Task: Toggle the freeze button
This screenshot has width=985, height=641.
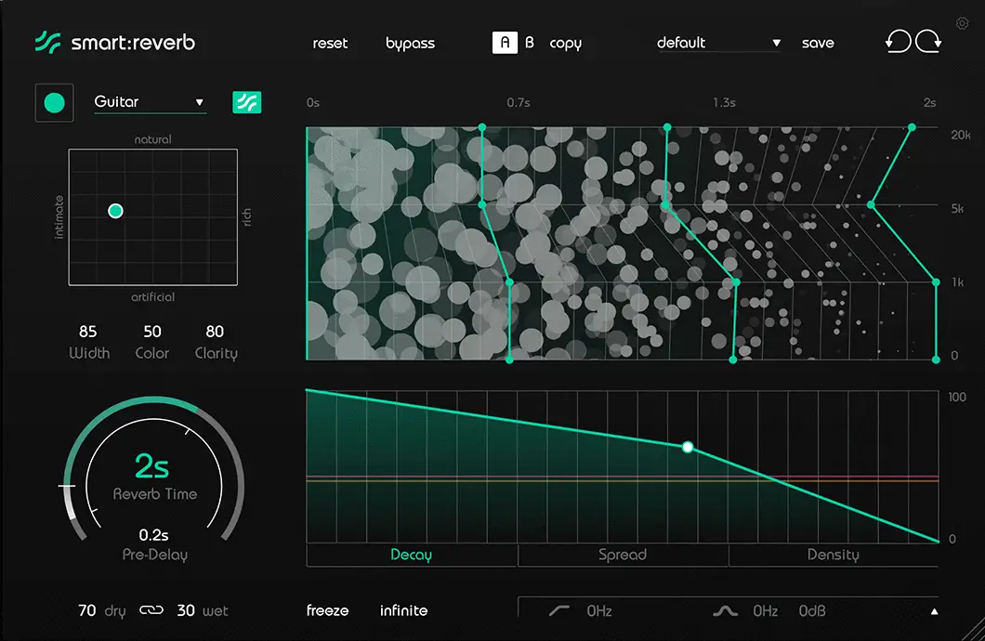Action: point(327,610)
